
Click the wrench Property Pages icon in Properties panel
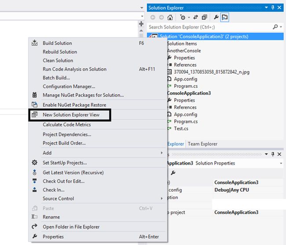[173, 173]
